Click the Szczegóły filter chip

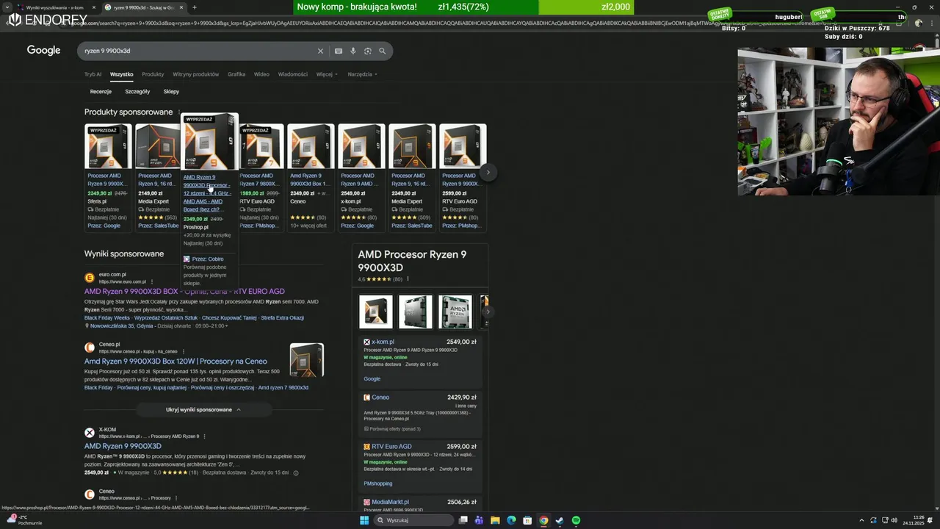point(137,92)
